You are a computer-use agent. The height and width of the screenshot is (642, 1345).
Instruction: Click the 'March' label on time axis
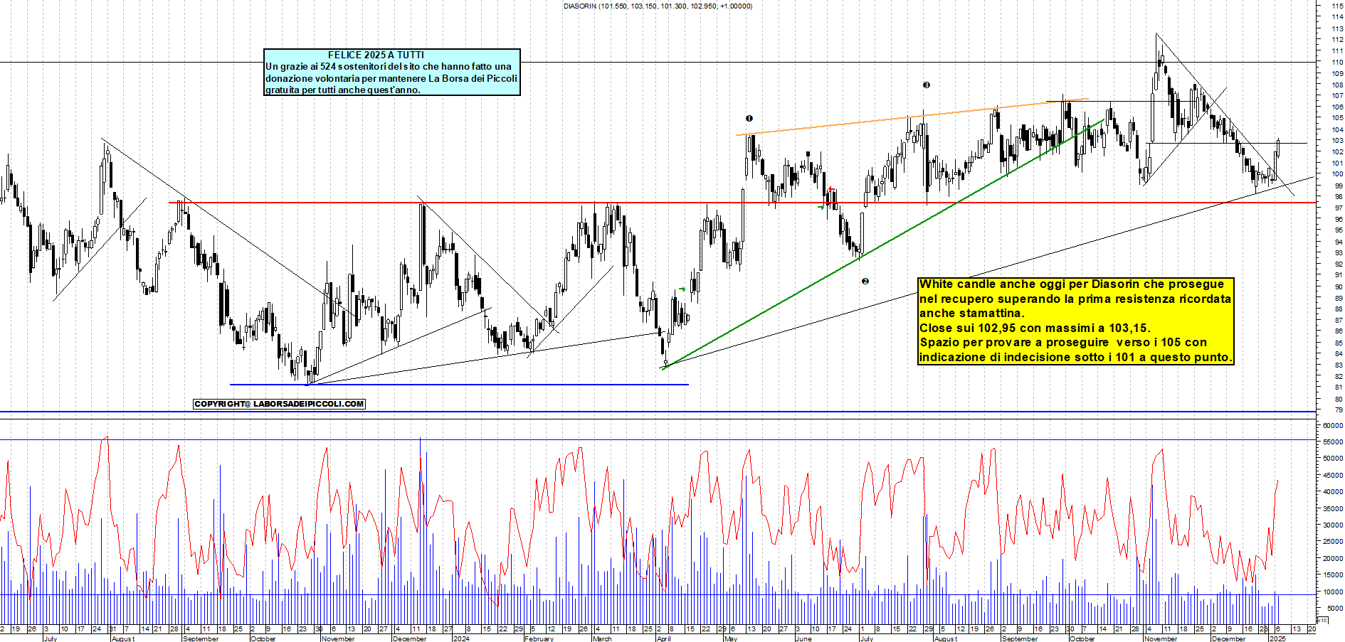point(602,638)
